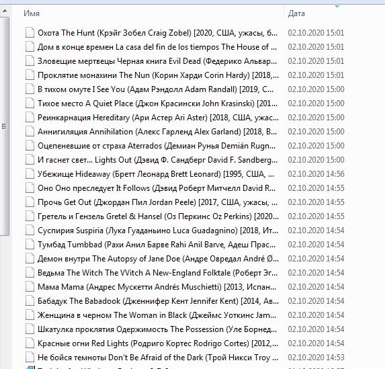This screenshot has height=369, width=385.
Task: Select file name Шкатулка проклятия Одержимость
Action: click(157, 329)
